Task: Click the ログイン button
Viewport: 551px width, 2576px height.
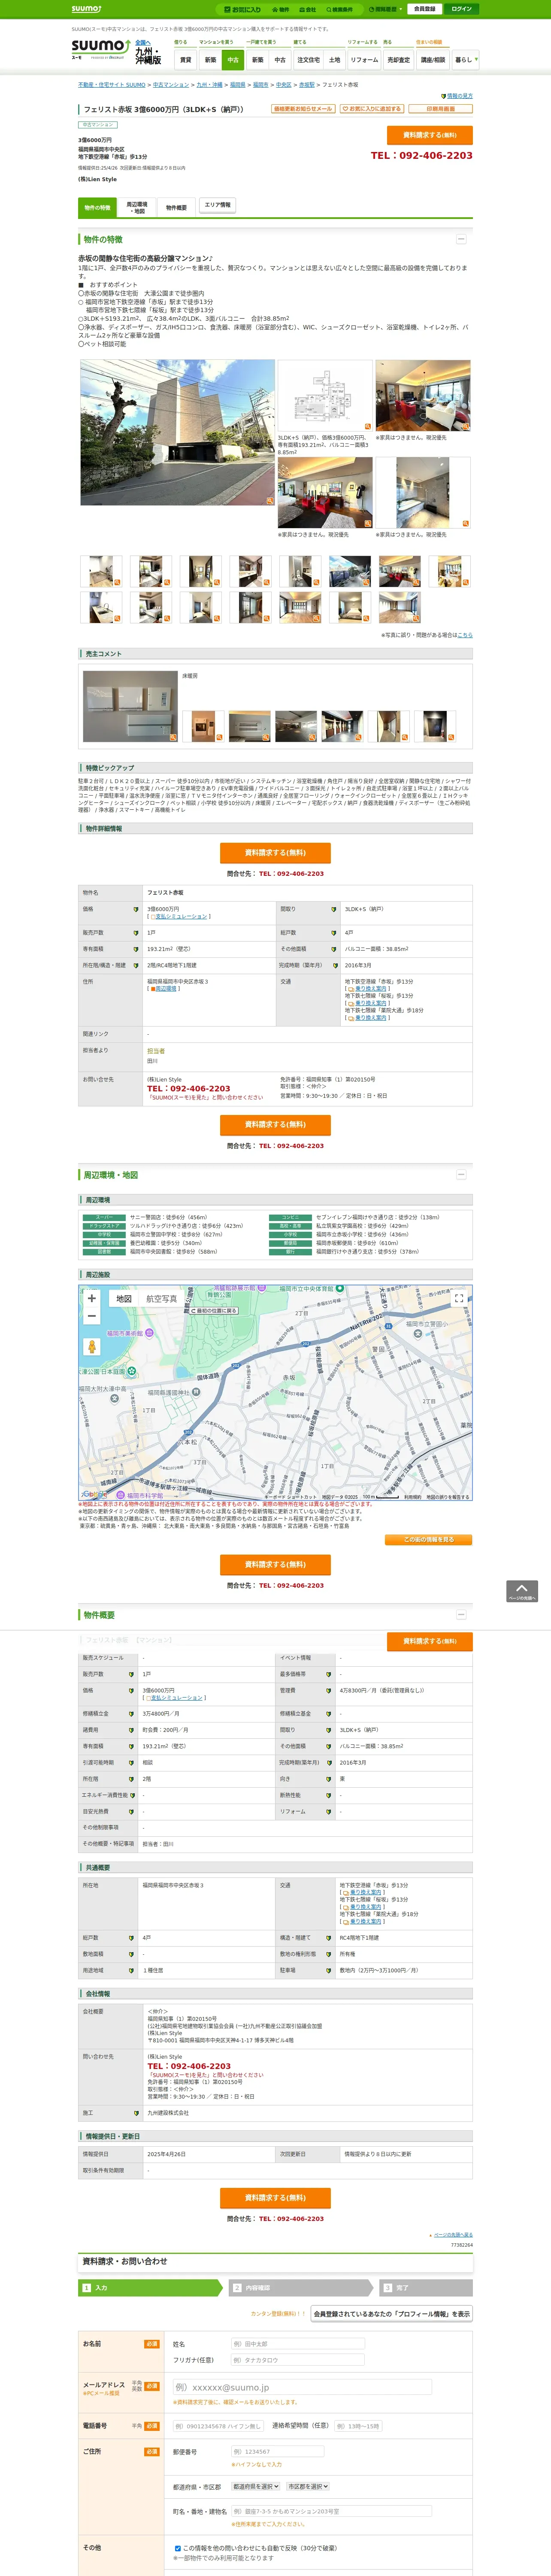Action: (461, 9)
